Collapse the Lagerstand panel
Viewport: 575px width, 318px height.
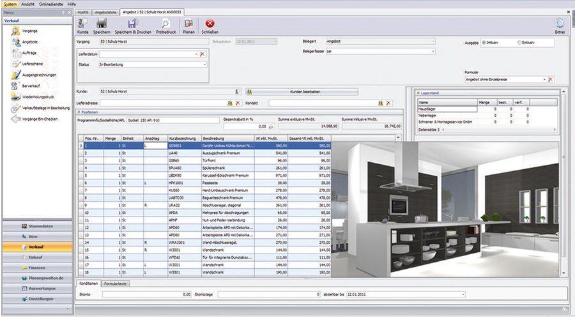pos(418,93)
